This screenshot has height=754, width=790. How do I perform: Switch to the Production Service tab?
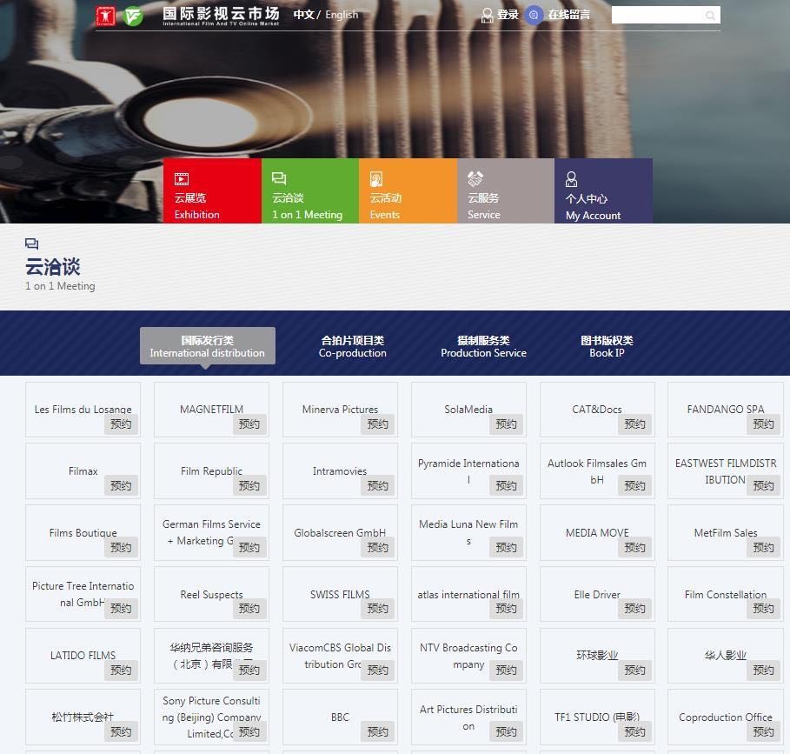(x=483, y=346)
